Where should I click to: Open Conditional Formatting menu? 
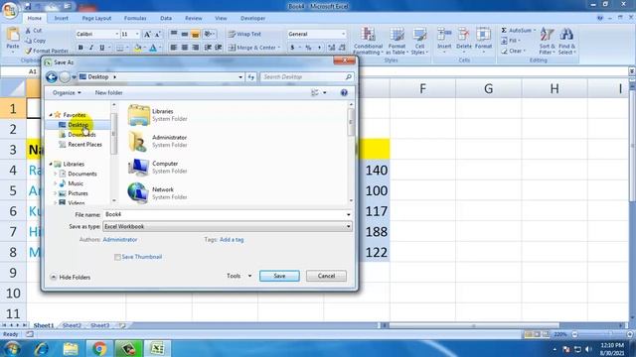(x=368, y=41)
